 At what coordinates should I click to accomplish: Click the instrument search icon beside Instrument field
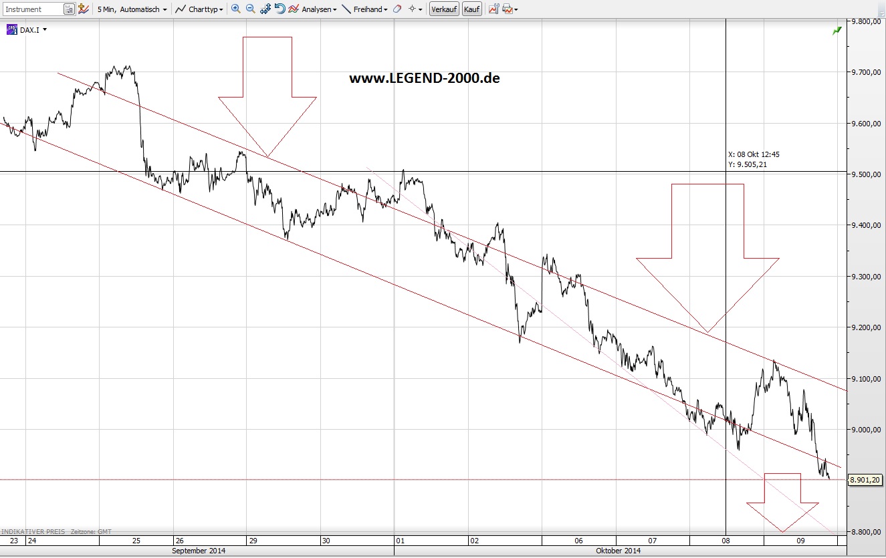[68, 9]
